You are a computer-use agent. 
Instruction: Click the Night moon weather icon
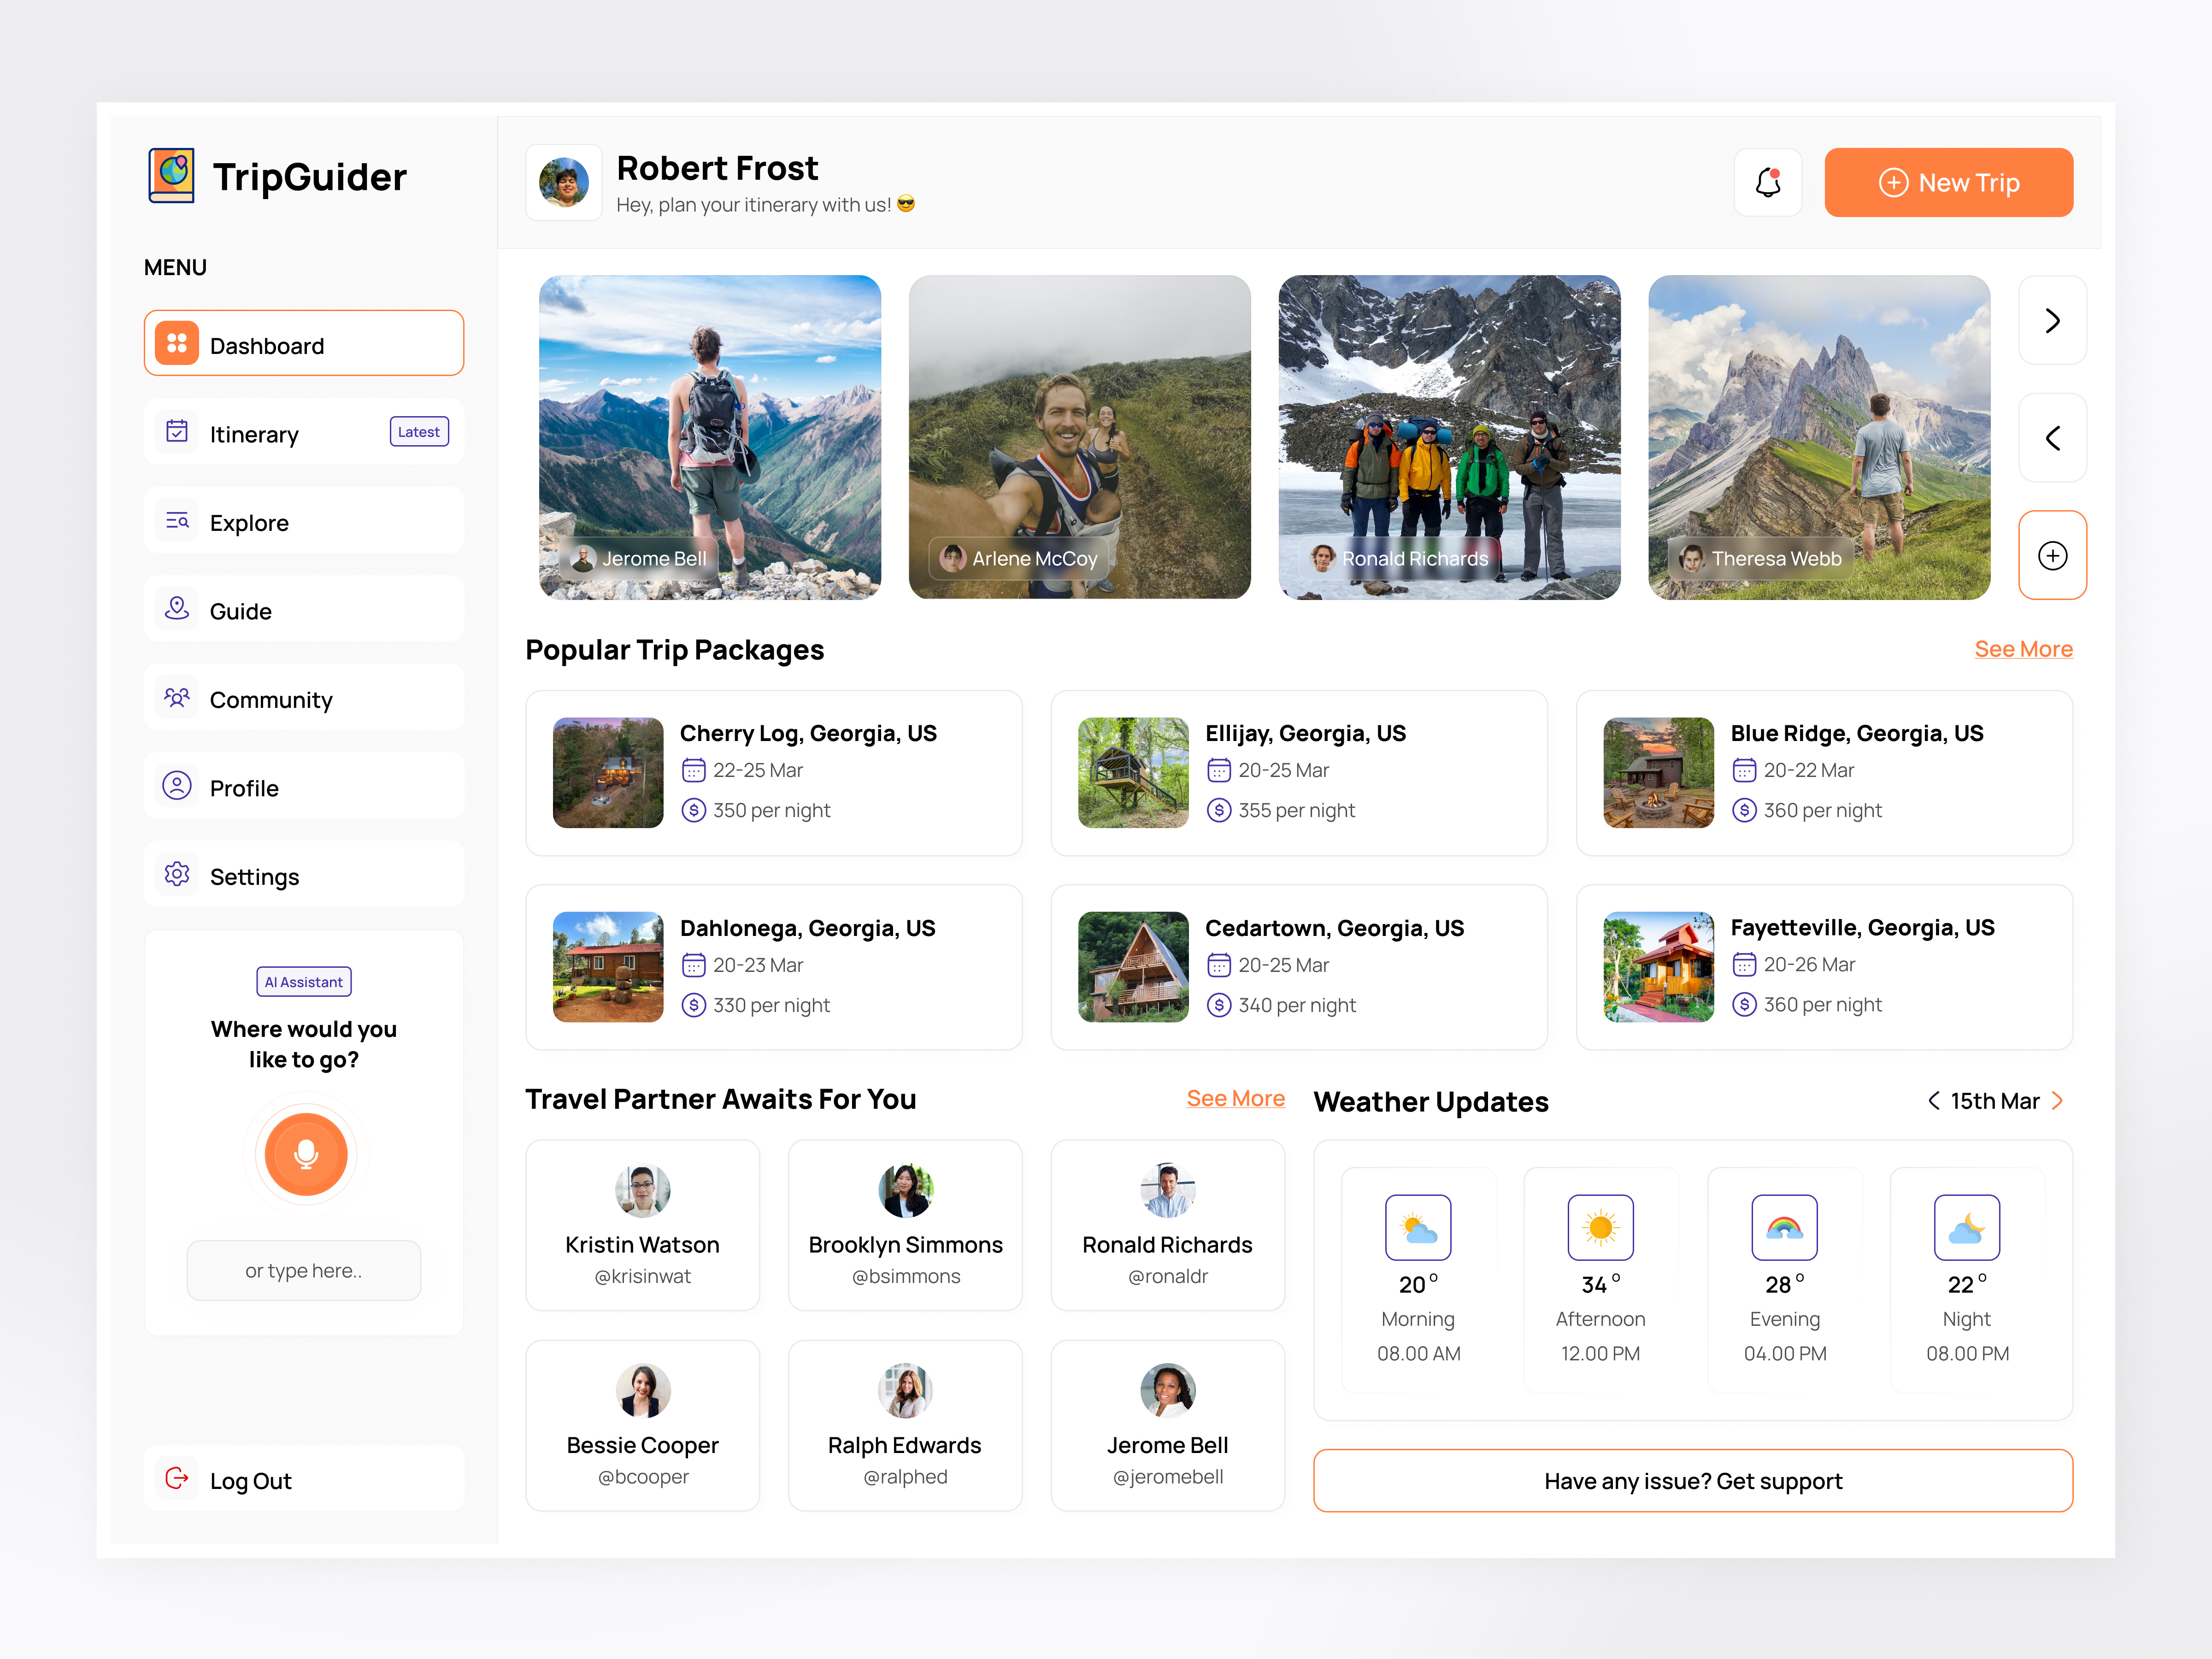pos(1966,1227)
